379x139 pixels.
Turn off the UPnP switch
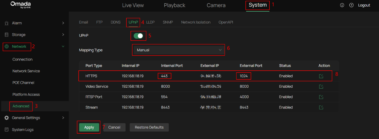(x=138, y=36)
